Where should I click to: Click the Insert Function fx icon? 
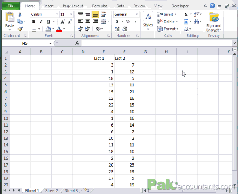tap(77, 44)
